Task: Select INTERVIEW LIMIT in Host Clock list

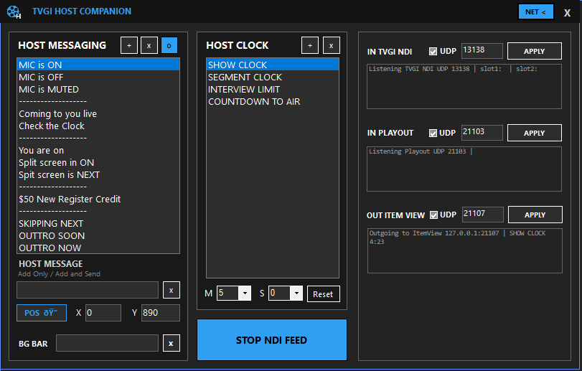Action: click(273, 90)
